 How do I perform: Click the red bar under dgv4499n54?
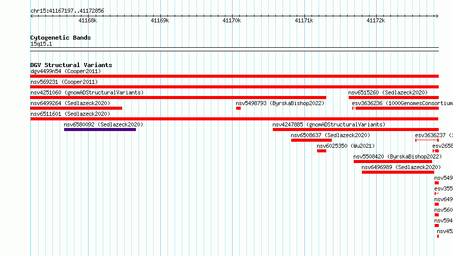[234, 76]
